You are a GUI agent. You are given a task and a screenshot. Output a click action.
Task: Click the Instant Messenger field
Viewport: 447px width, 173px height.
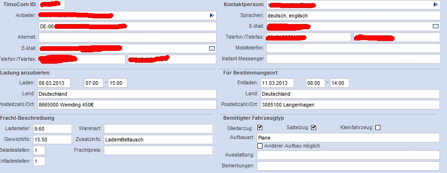(x=353, y=59)
